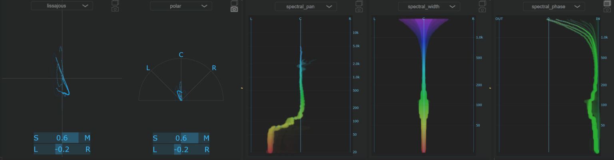Click the 200 frequency label in spectral_phase
614x160 pixels.
click(604, 85)
